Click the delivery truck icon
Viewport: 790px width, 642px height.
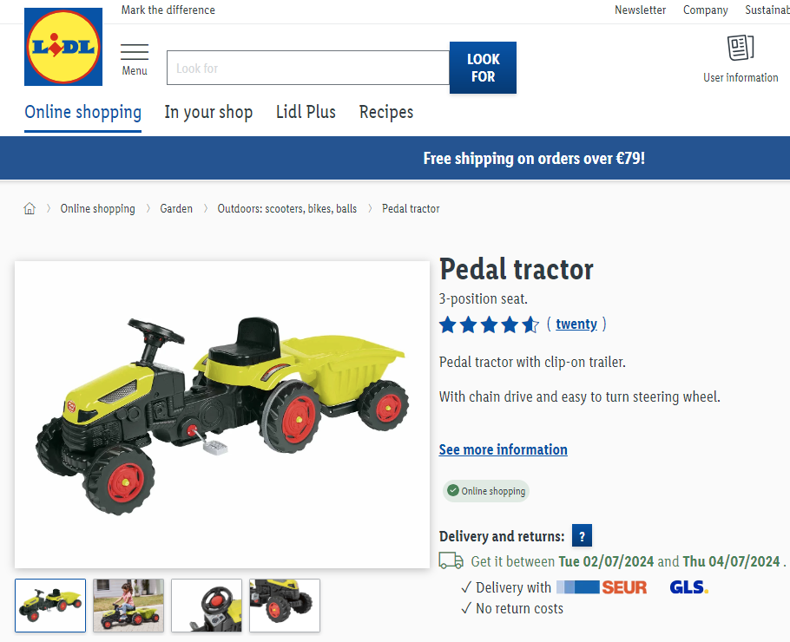(x=451, y=561)
